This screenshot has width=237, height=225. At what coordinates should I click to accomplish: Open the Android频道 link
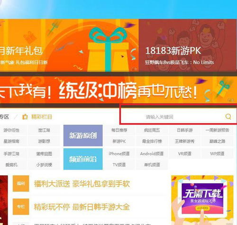pyautogui.click(x=152, y=153)
